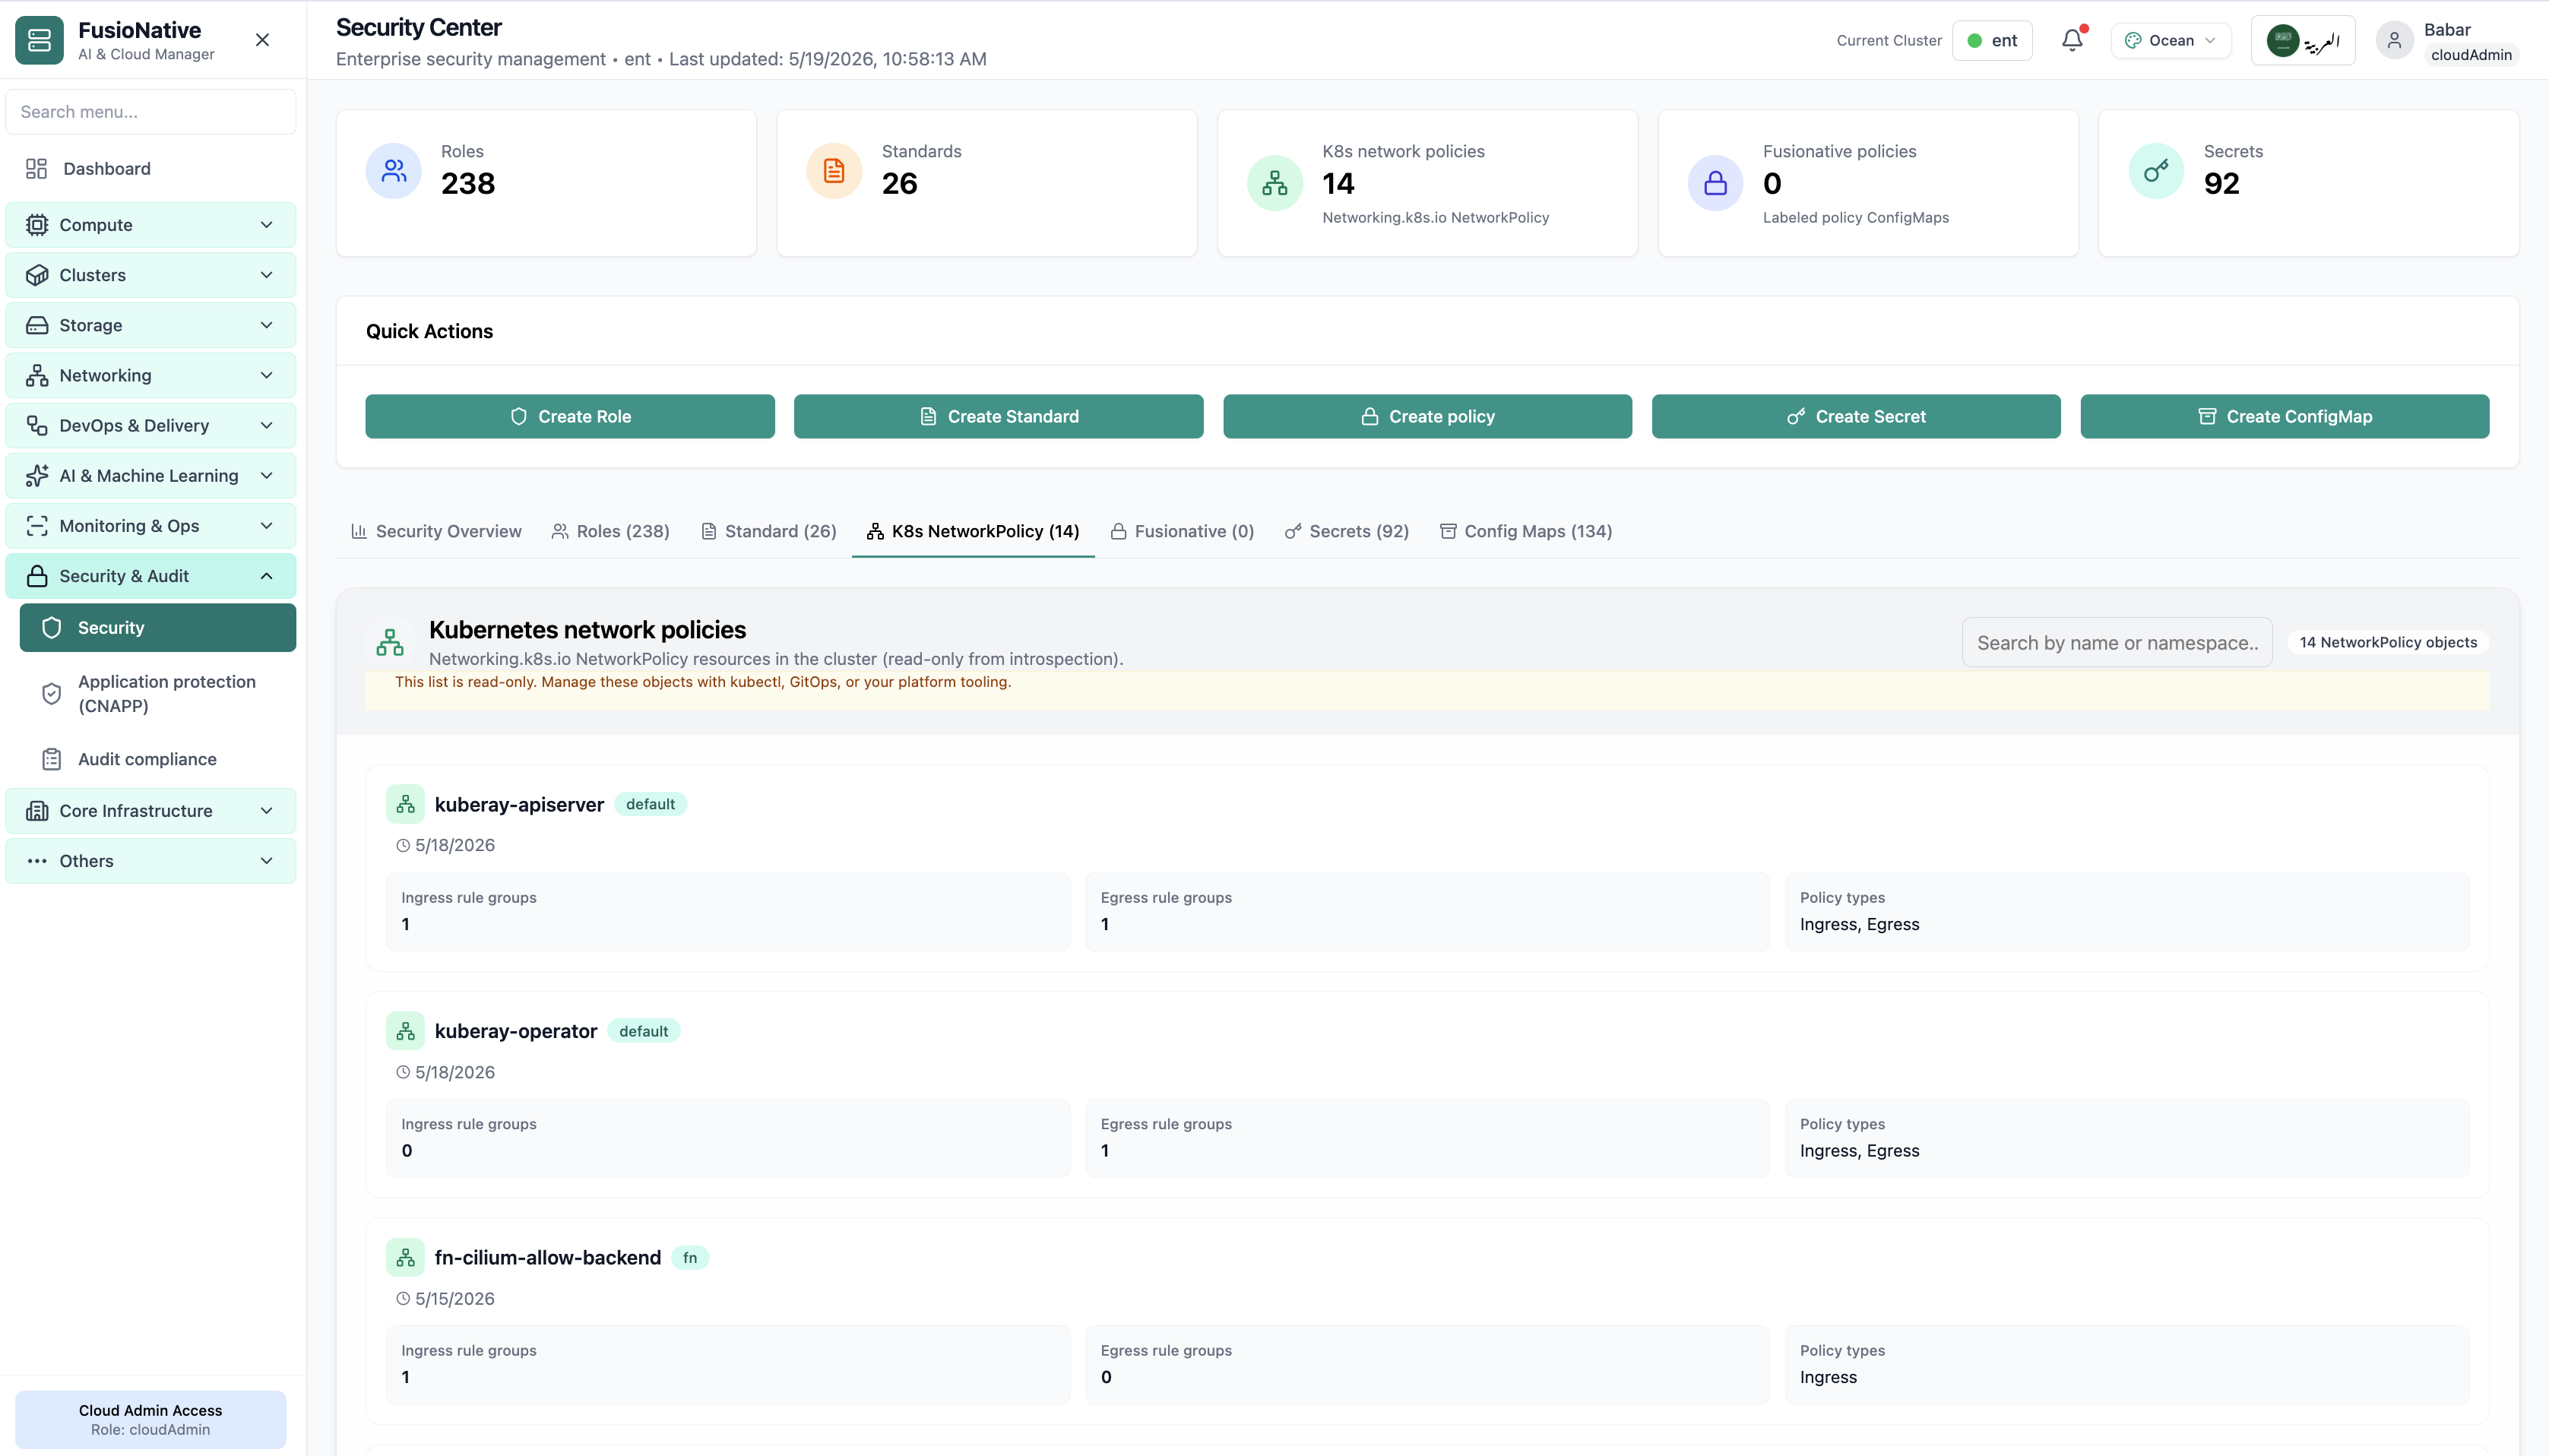Click the Core Infrastructure building icon

click(x=37, y=811)
